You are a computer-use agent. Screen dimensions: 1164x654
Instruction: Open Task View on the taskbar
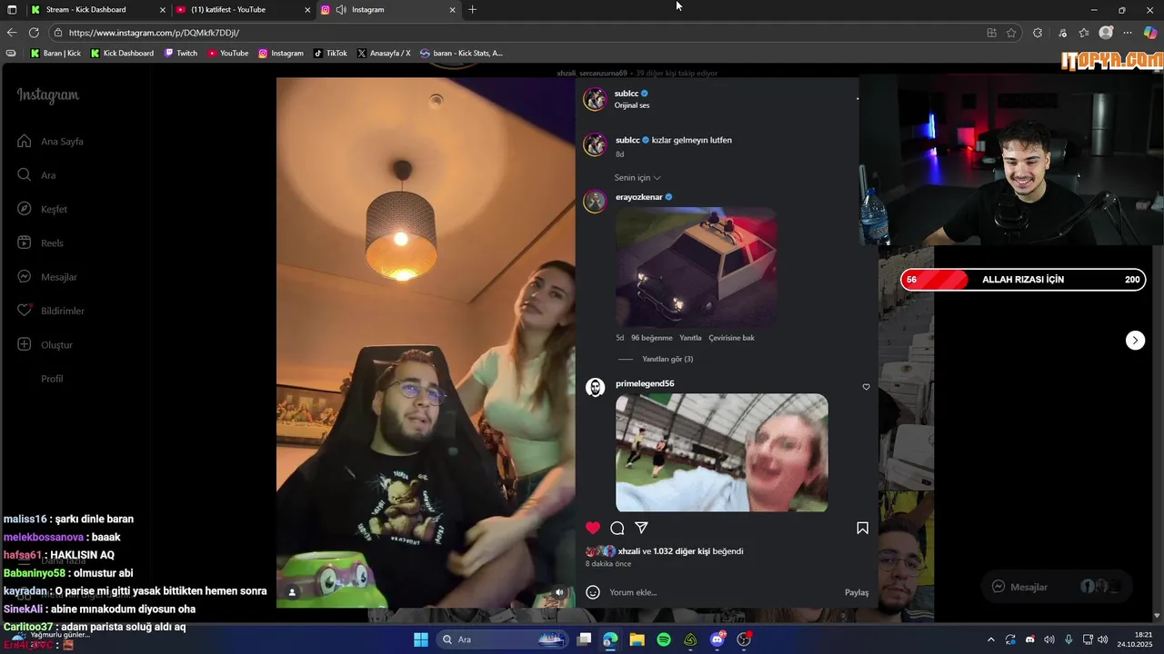584,639
